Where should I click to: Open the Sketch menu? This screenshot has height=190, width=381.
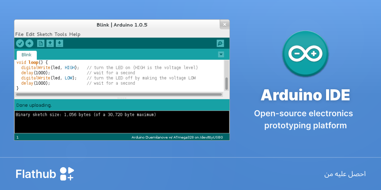[44, 34]
